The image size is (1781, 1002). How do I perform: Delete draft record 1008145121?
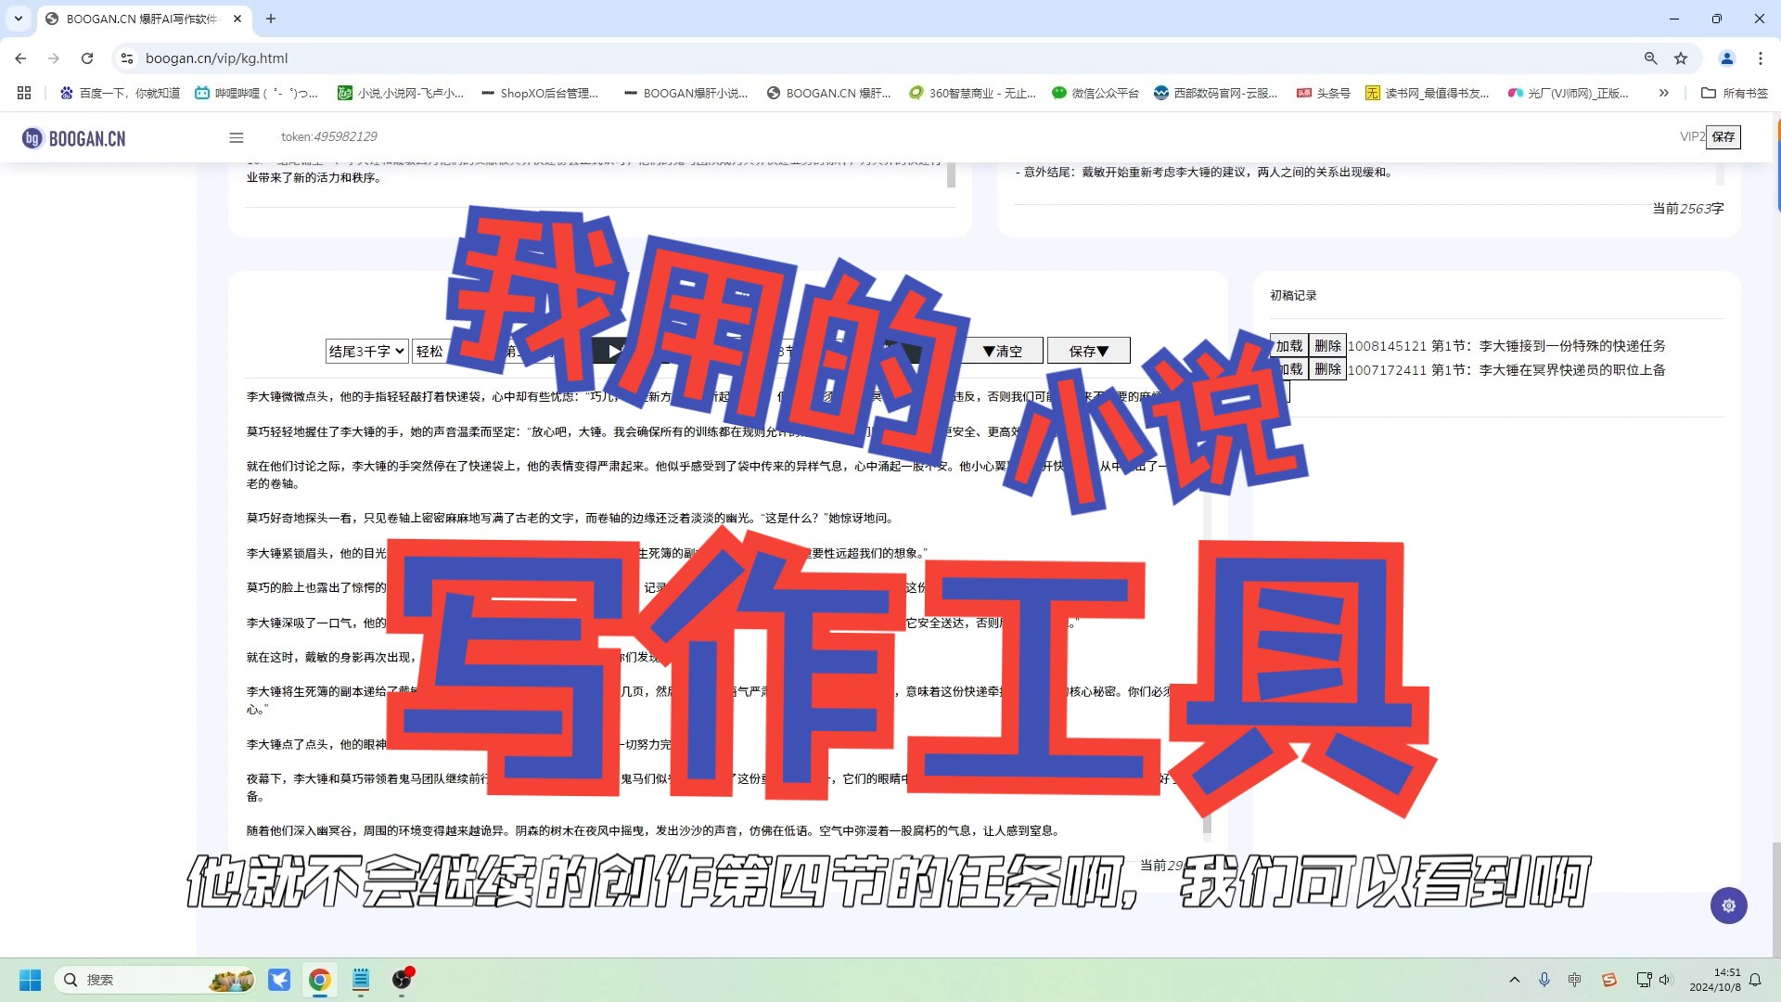tap(1327, 345)
